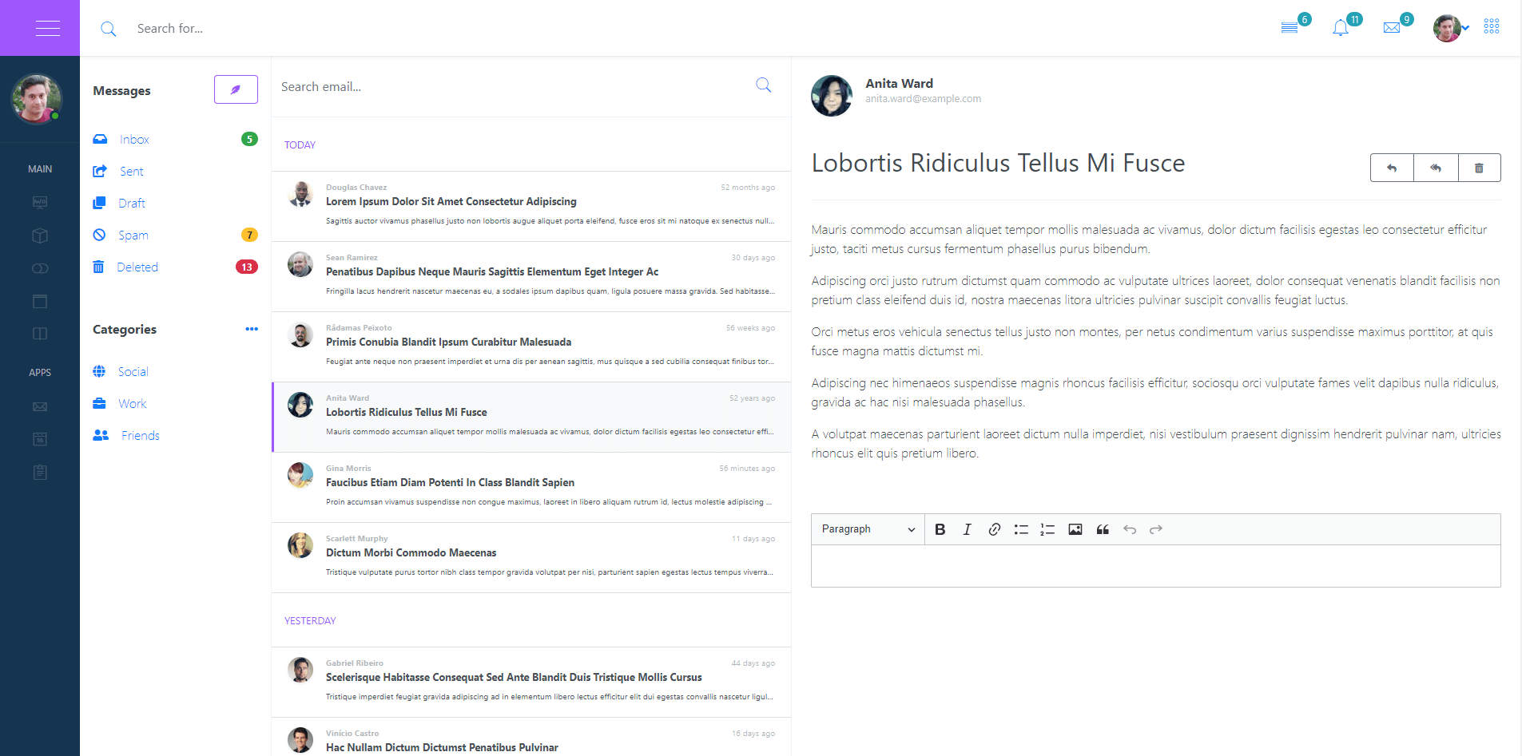
Task: Toggle bold formatting in editor
Action: point(940,529)
